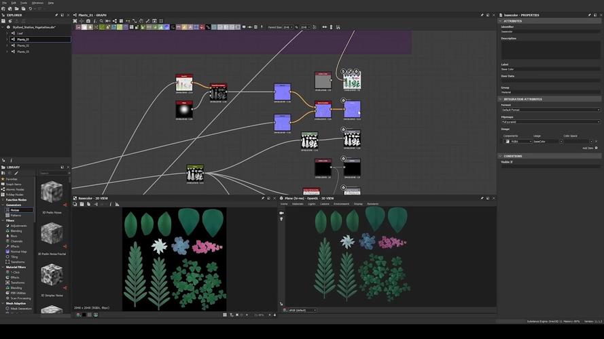Viewport: 604px width, 339px height.
Task: Click the save icon in 2D View toolbar
Action: (82, 204)
